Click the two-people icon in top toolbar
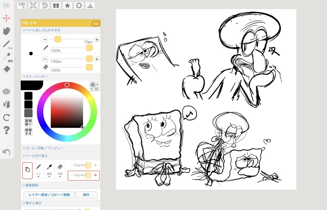This screenshot has width=327, height=210. click(56, 5)
